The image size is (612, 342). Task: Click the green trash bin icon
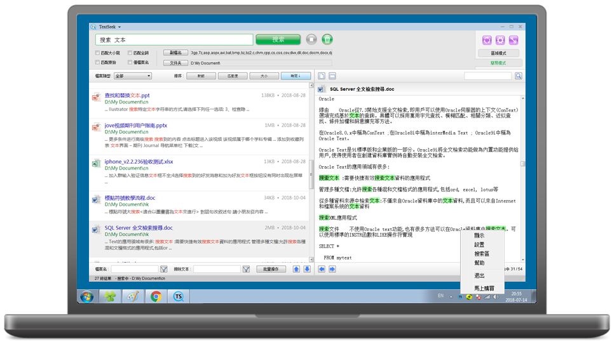[x=327, y=39]
